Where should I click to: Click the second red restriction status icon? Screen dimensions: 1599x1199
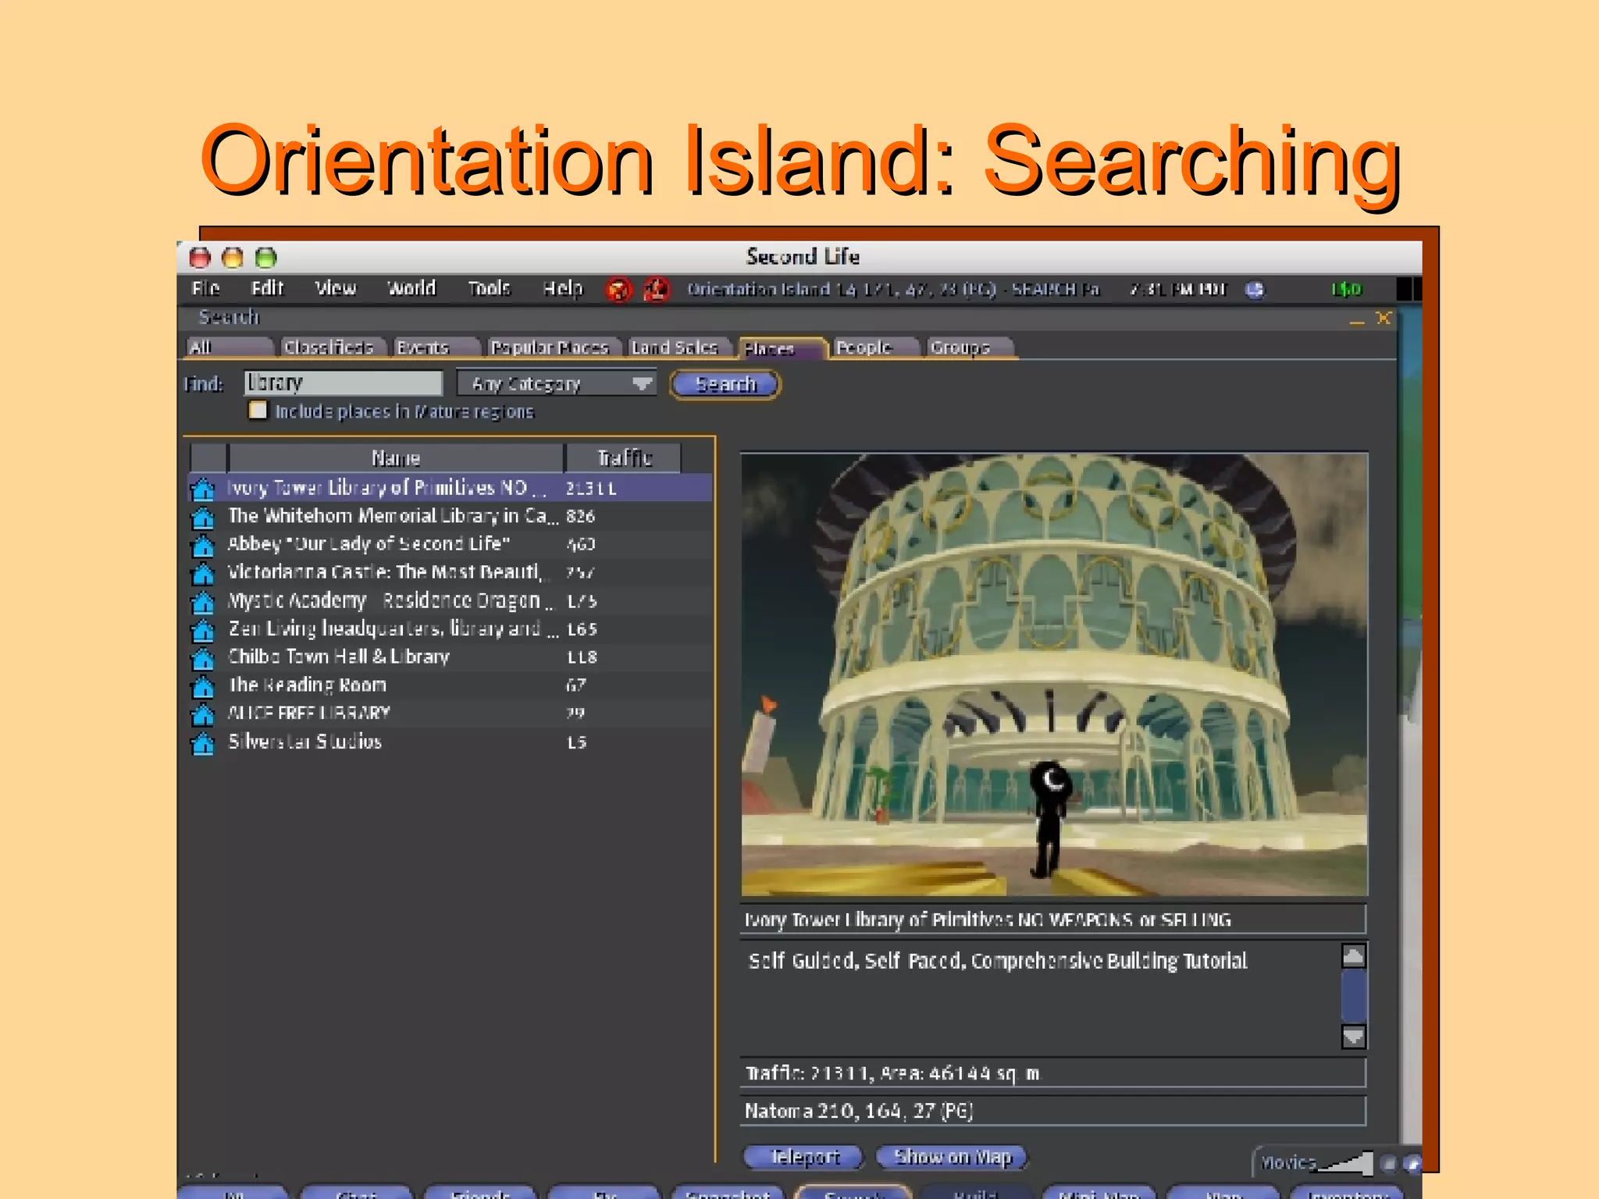tap(656, 290)
